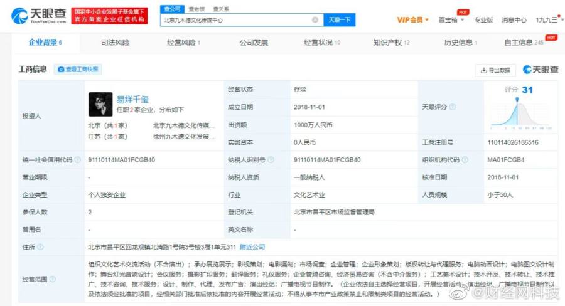The width and height of the screenshot is (565, 306).
Task: Click the help icon beside 天眼评分
Action: tap(453, 107)
